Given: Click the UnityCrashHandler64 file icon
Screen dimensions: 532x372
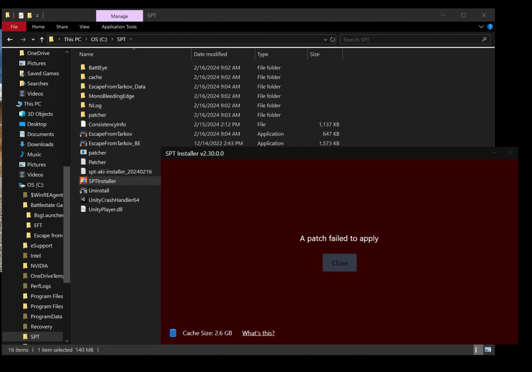Looking at the screenshot, I should click(84, 200).
